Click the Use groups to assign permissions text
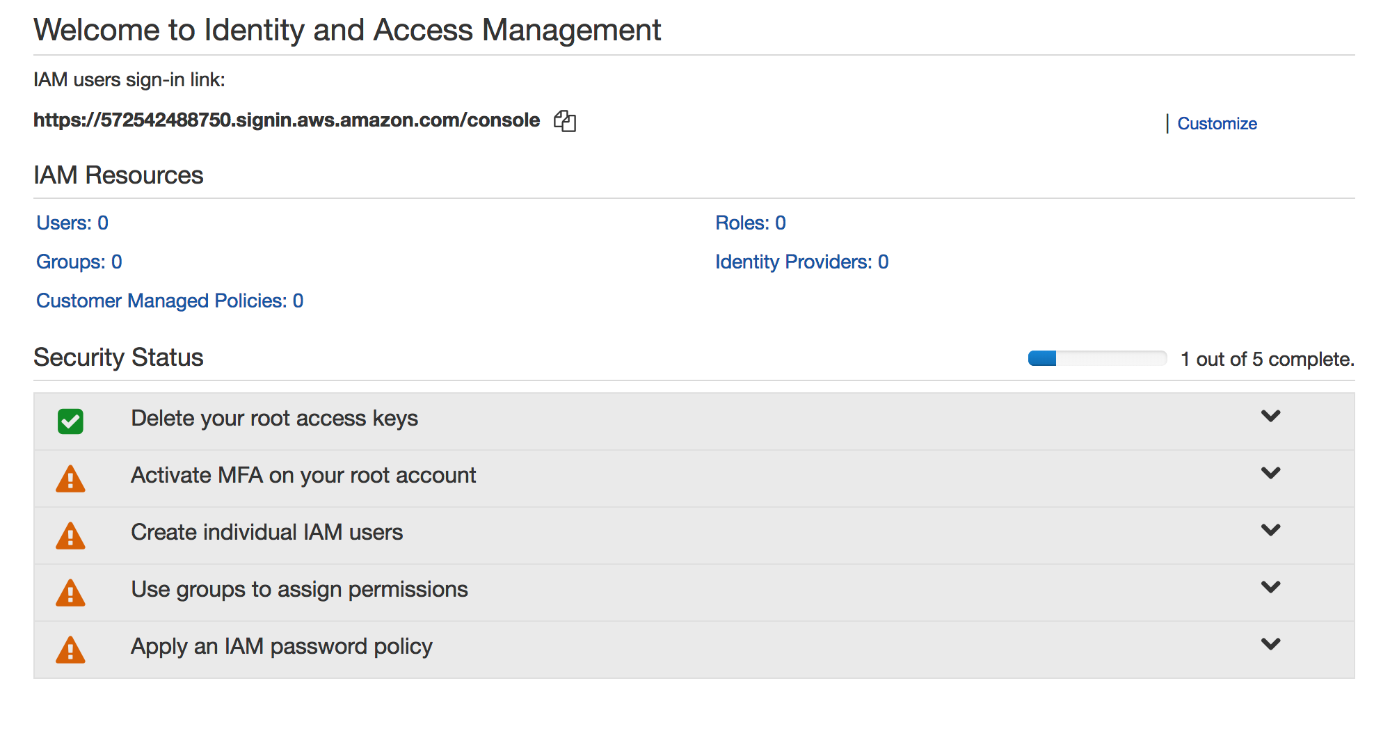1390x747 pixels. (x=300, y=589)
